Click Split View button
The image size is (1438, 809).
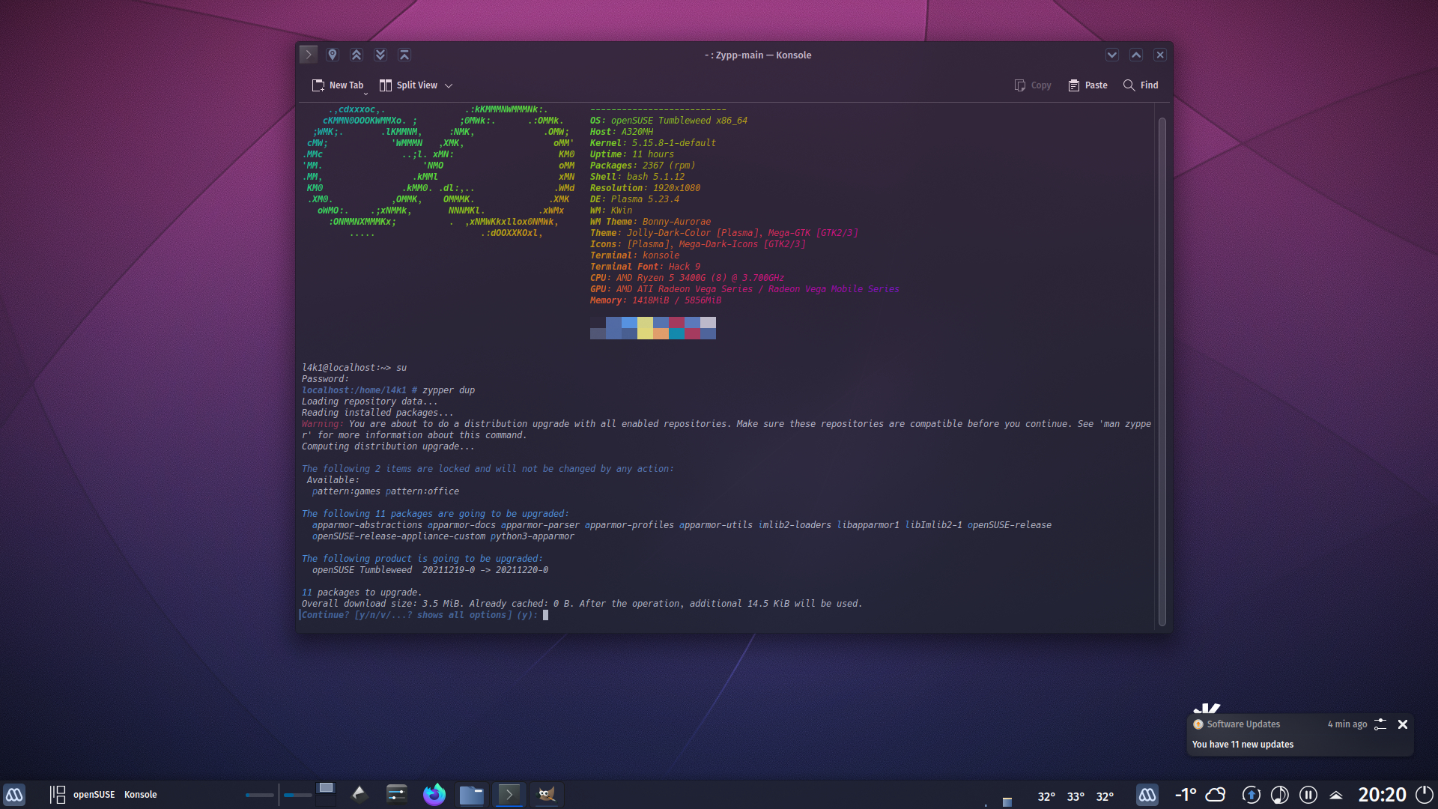[x=409, y=85]
